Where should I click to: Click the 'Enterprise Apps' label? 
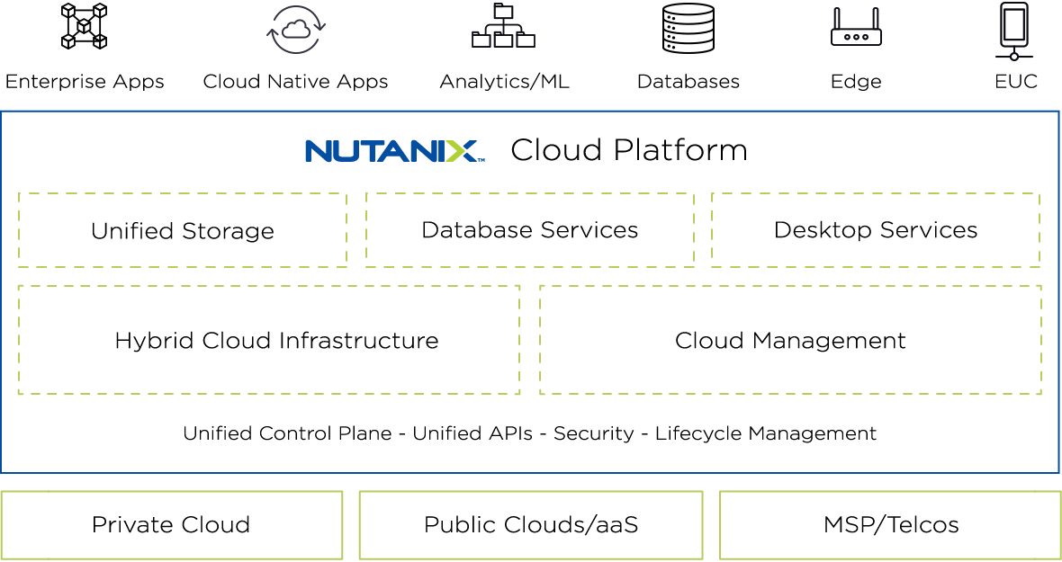pos(85,82)
